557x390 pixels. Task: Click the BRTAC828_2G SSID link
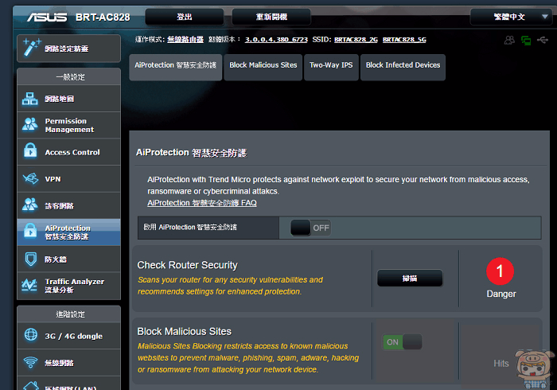click(x=356, y=40)
